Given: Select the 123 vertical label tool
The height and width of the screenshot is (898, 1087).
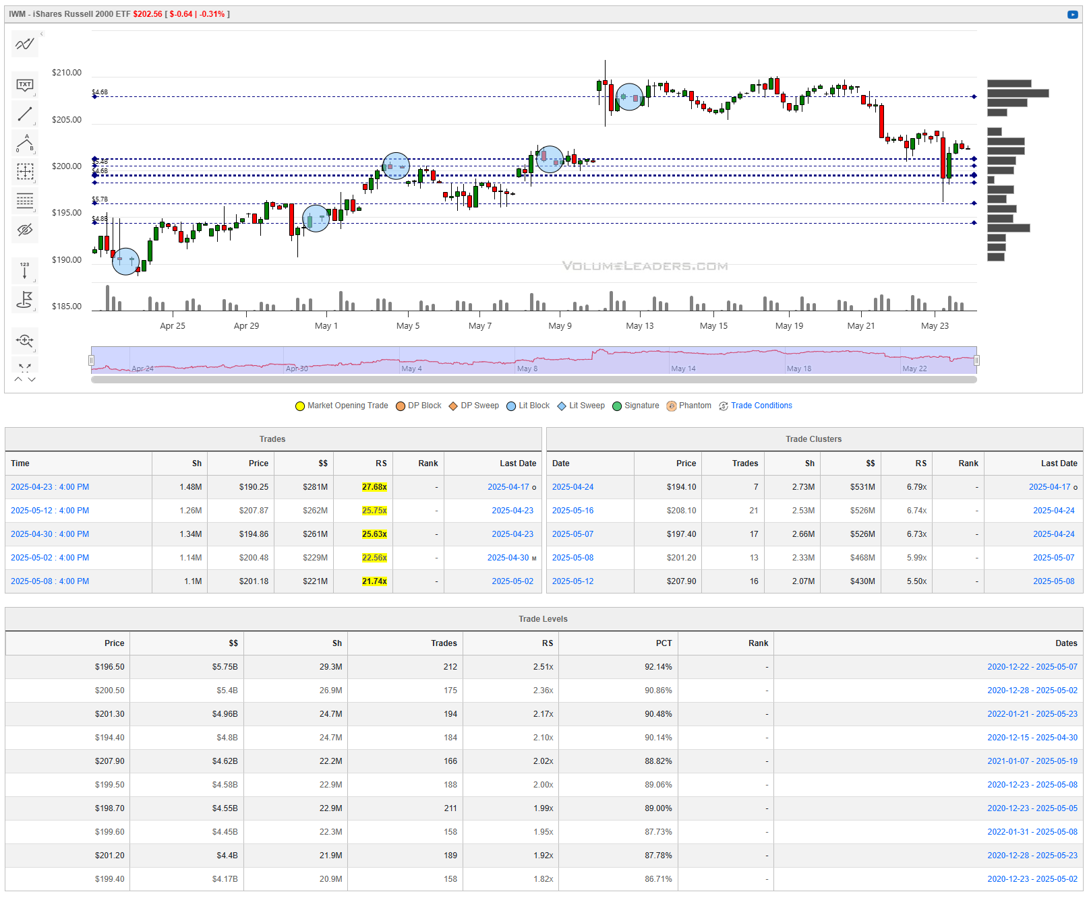Looking at the screenshot, I should click(25, 271).
